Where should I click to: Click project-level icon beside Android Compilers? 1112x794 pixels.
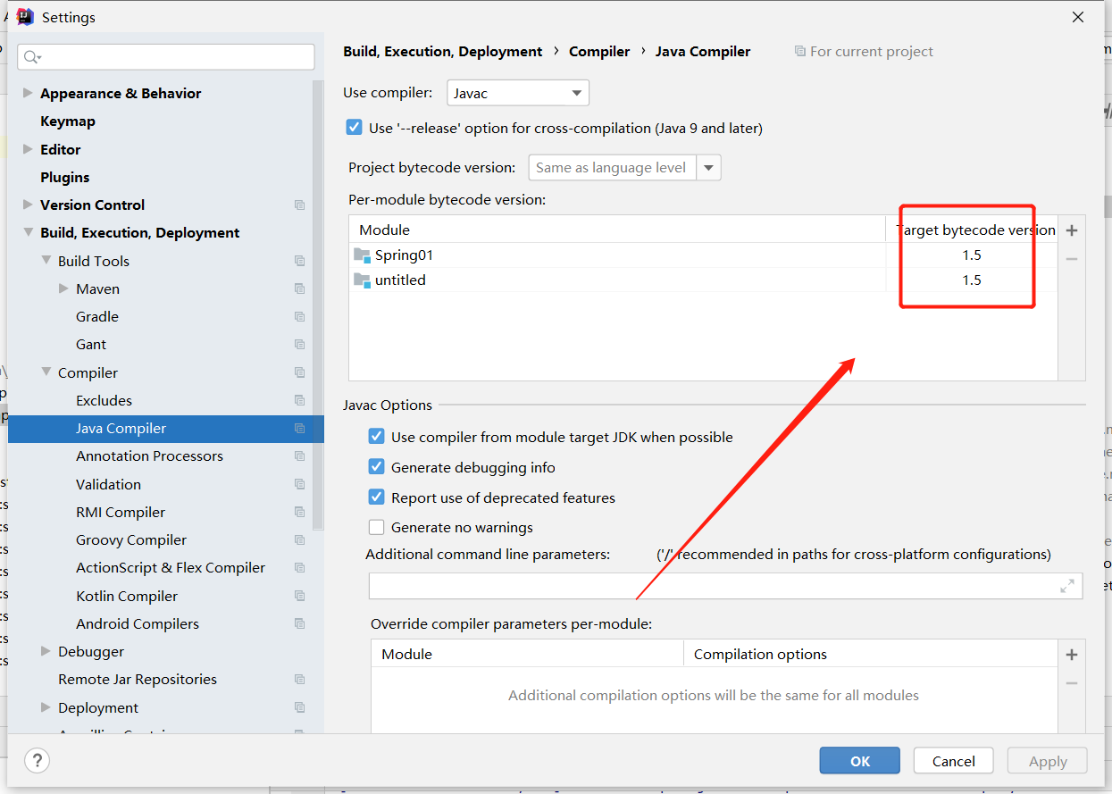point(300,623)
